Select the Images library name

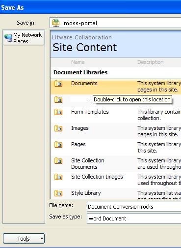tap(80, 128)
